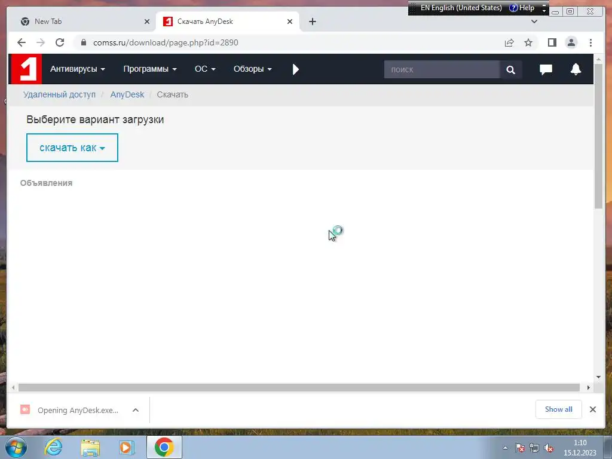The height and width of the screenshot is (459, 612).
Task: Open the Chrome three-dot menu
Action: click(590, 42)
